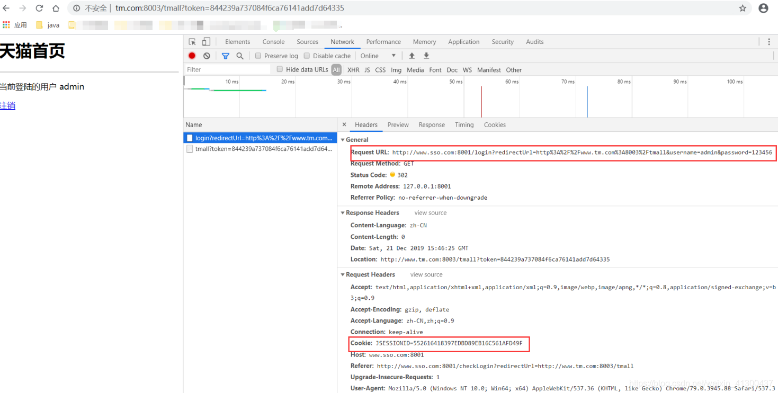Filter requests by XHR

pos(353,70)
